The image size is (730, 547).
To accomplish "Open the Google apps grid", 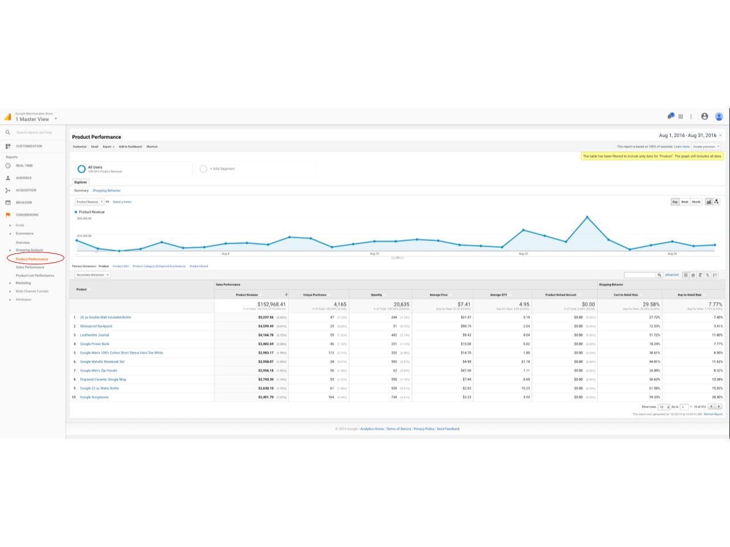I will point(680,116).
